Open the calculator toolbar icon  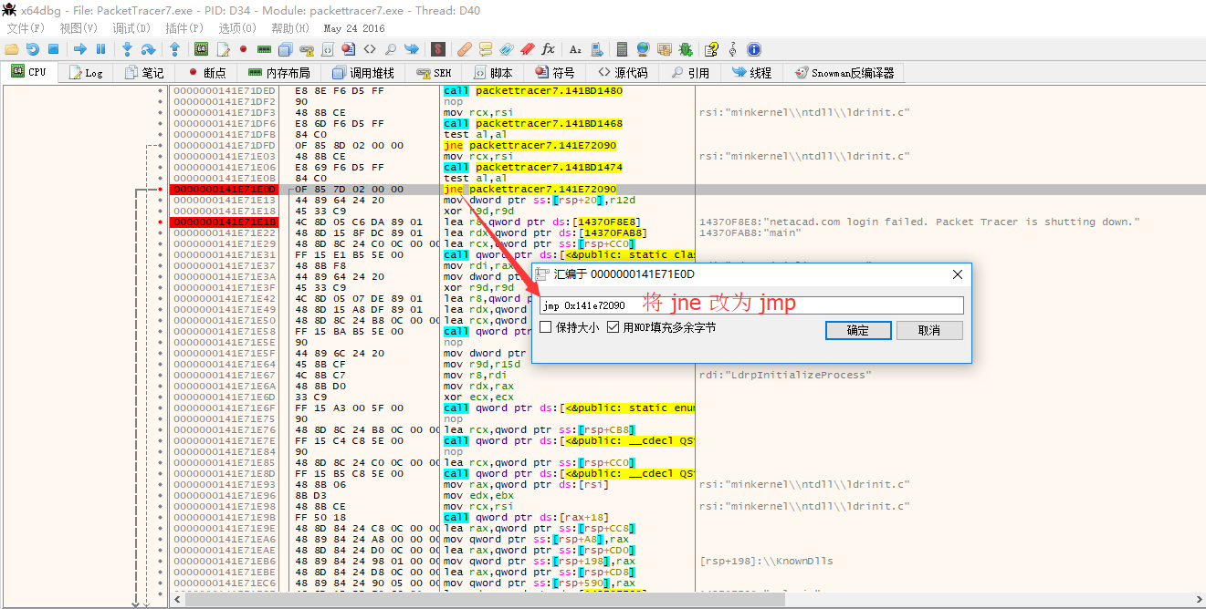(622, 49)
